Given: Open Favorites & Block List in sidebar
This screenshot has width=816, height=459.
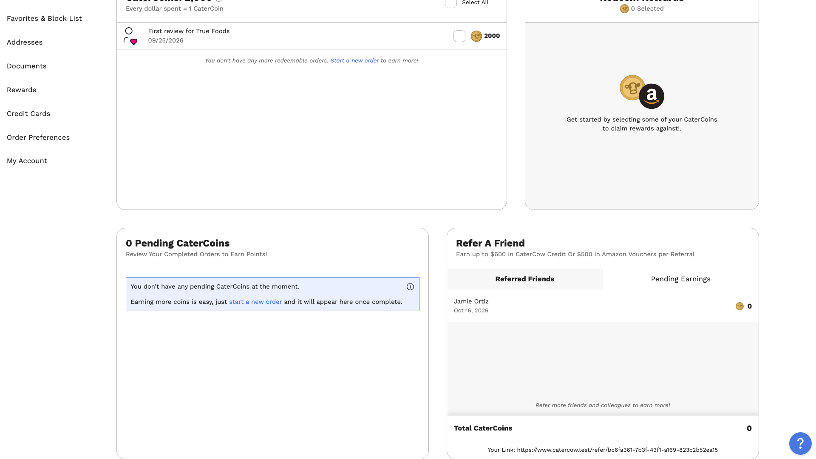Looking at the screenshot, I should click(44, 19).
